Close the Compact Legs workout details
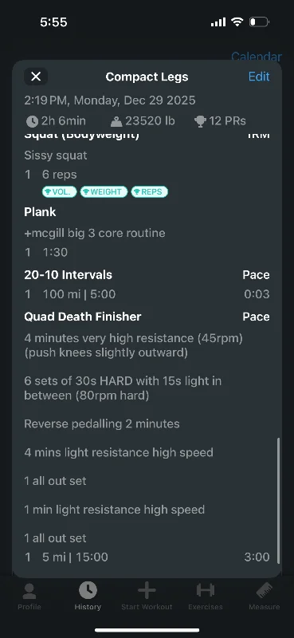Screen dimensions: 294x638 [x=36, y=77]
